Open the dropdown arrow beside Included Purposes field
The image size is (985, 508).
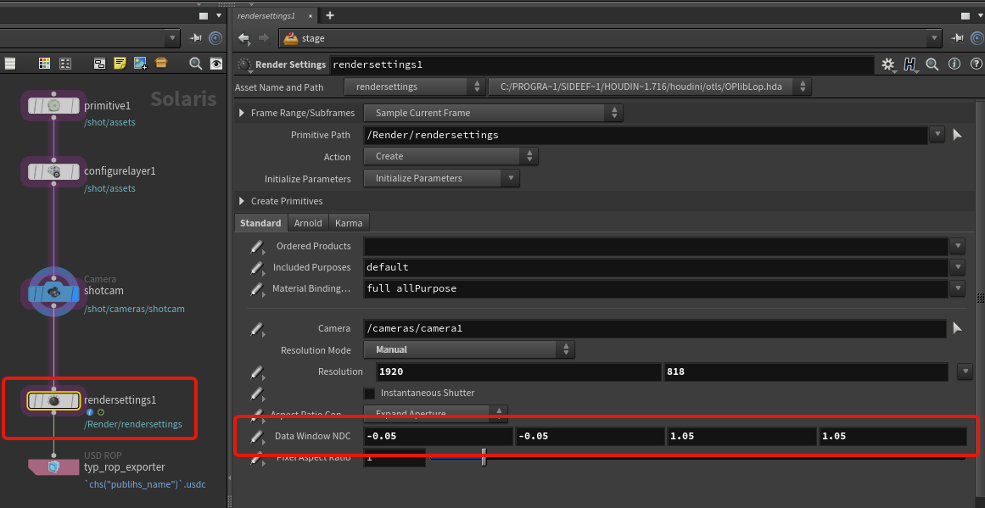click(x=957, y=267)
